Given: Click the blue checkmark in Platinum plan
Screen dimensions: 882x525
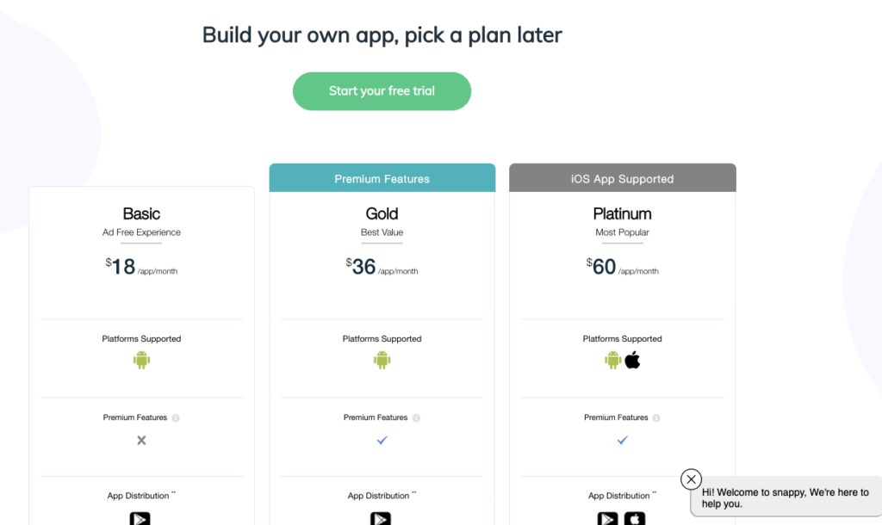Looking at the screenshot, I should 622,440.
